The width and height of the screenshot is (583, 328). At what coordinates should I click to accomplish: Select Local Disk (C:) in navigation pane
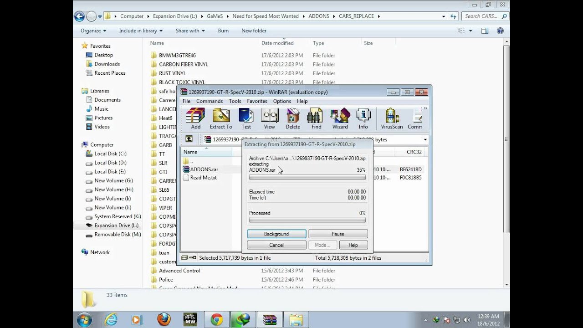[x=110, y=154]
